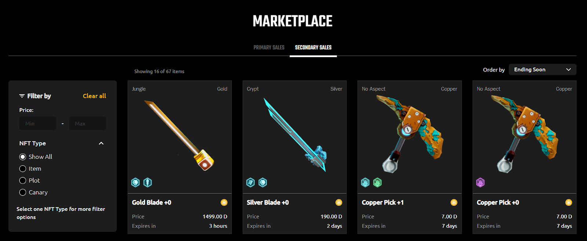Click the gold coin icon beside Silver Blade +0
587x241 pixels.
point(339,203)
